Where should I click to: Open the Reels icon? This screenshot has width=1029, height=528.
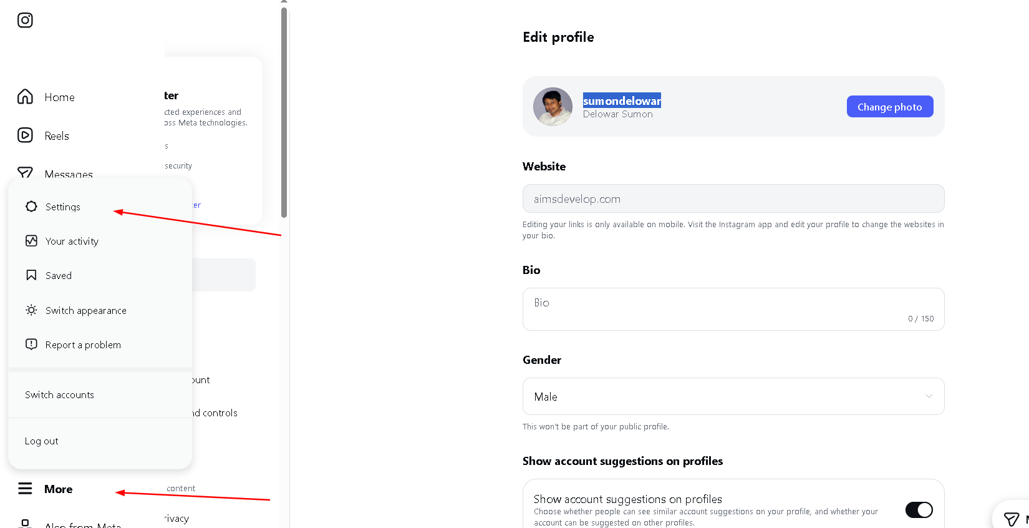pos(25,135)
